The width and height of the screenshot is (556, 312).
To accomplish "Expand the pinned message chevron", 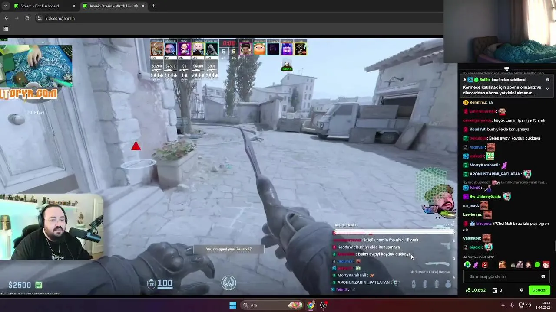I will pyautogui.click(x=547, y=89).
